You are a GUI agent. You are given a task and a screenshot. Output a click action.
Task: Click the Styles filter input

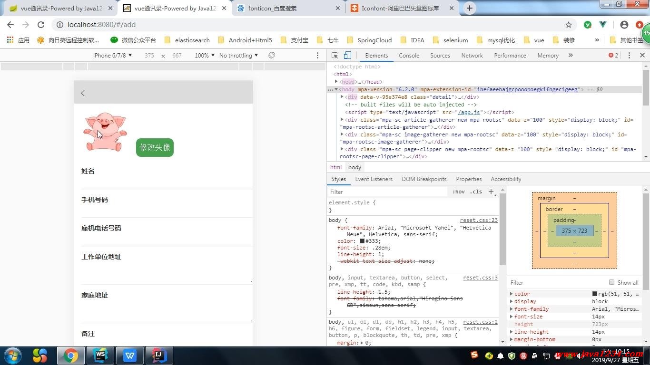(387, 192)
